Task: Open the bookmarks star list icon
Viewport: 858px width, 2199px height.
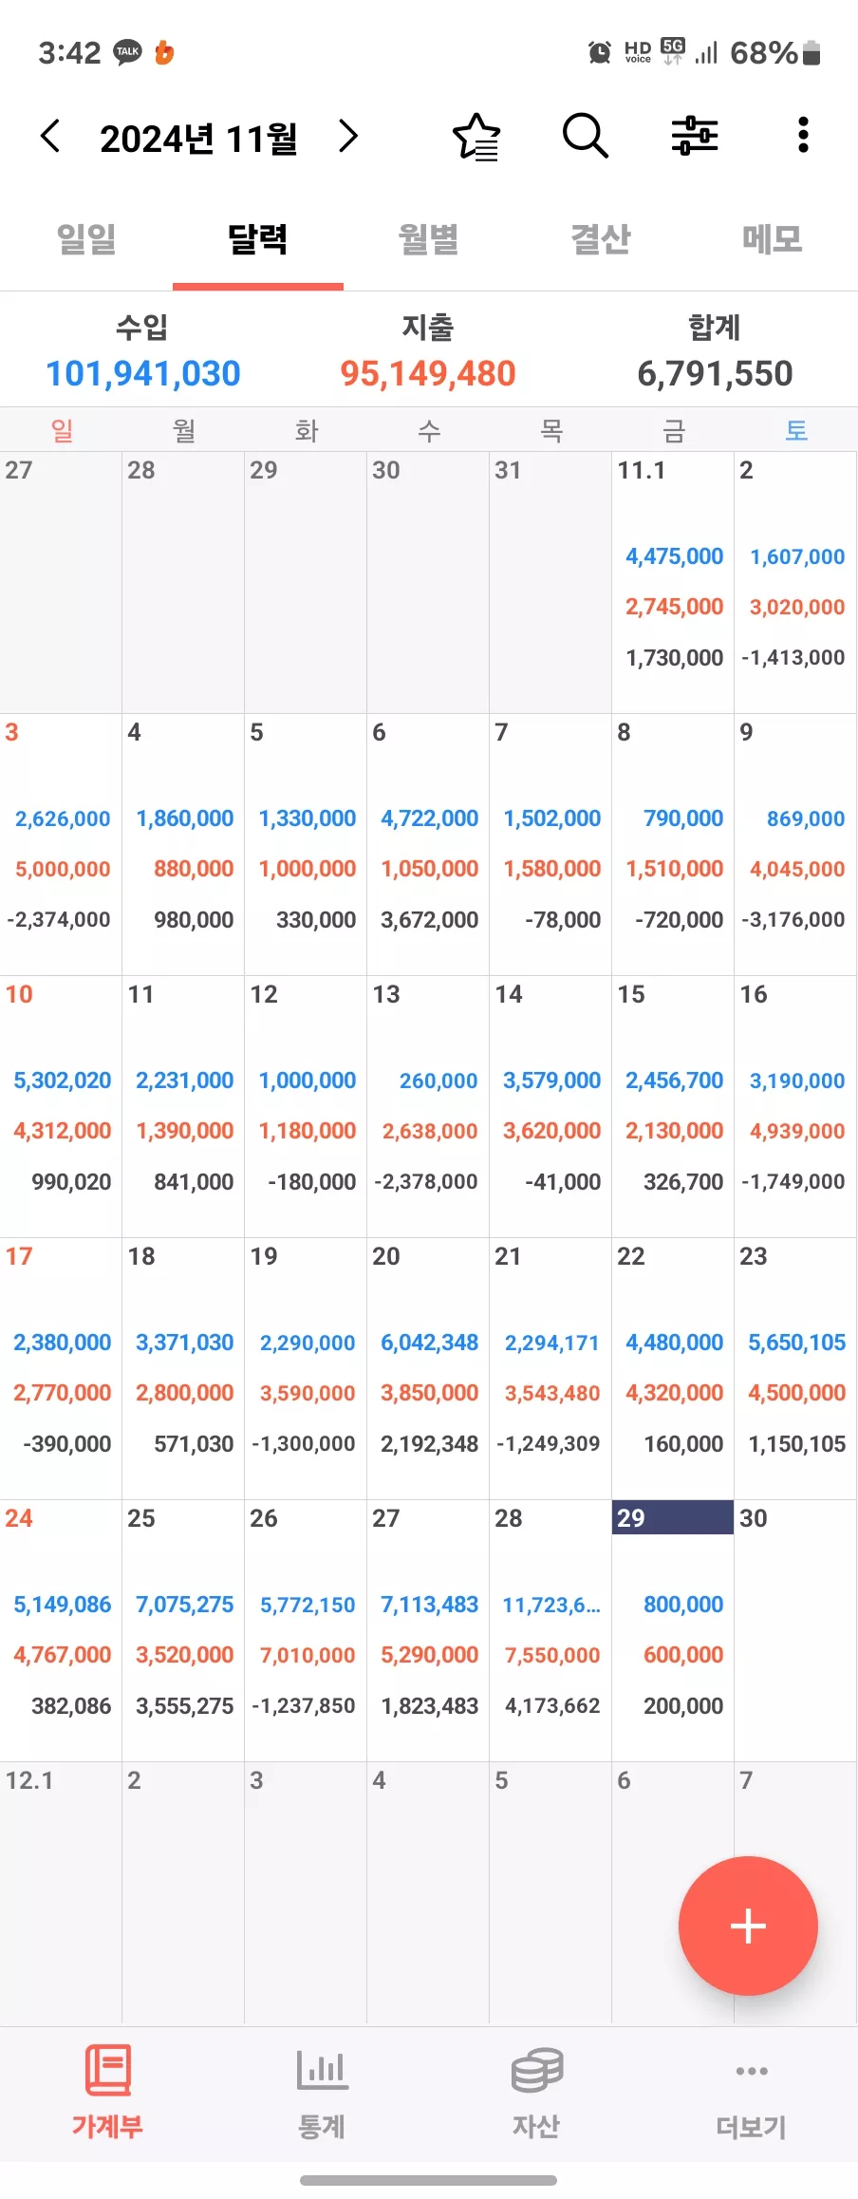Action: (x=476, y=137)
